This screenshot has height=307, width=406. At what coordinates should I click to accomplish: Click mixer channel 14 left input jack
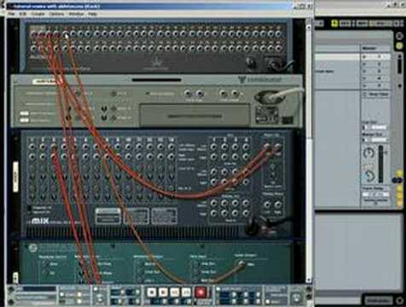tap(171, 147)
